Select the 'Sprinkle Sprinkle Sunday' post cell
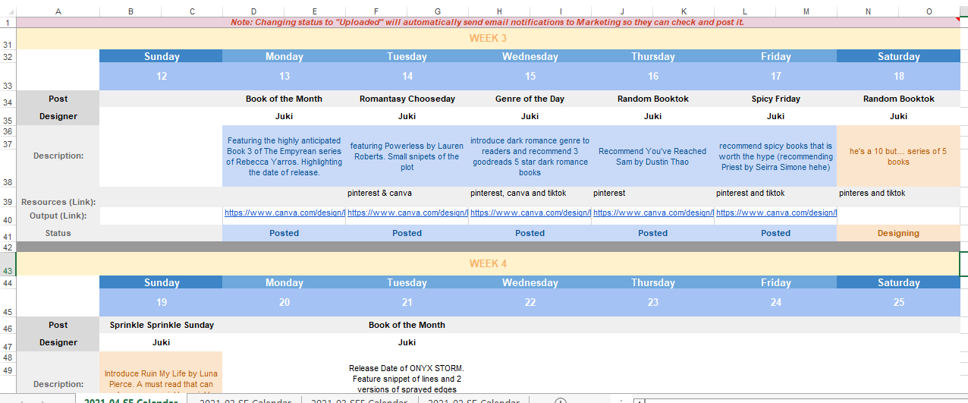The height and width of the screenshot is (403, 968). (x=162, y=325)
